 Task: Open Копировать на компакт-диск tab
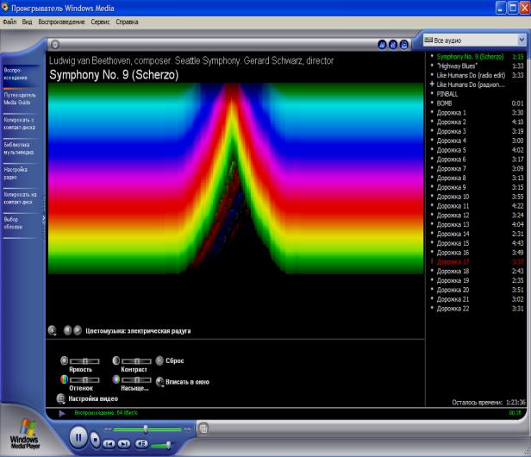coord(21,198)
